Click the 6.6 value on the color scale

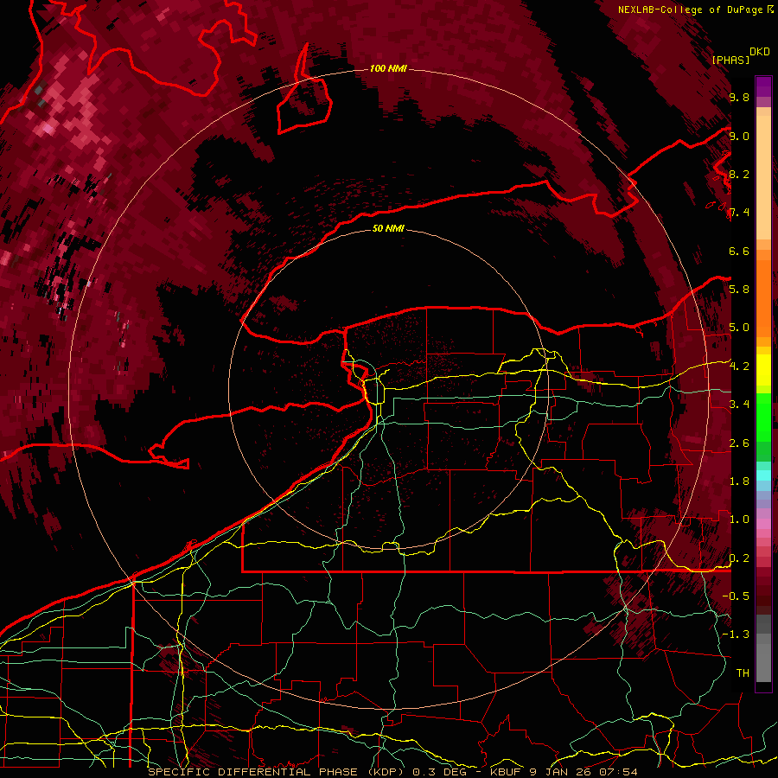pos(739,251)
